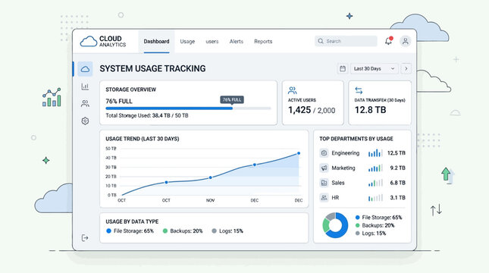This screenshot has width=489, height=273.
Task: Open the bar chart sidebar icon
Action: (x=85, y=86)
